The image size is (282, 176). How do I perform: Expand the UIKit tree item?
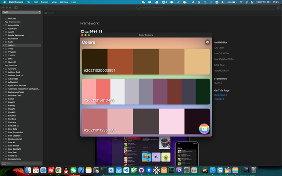coord(3,59)
